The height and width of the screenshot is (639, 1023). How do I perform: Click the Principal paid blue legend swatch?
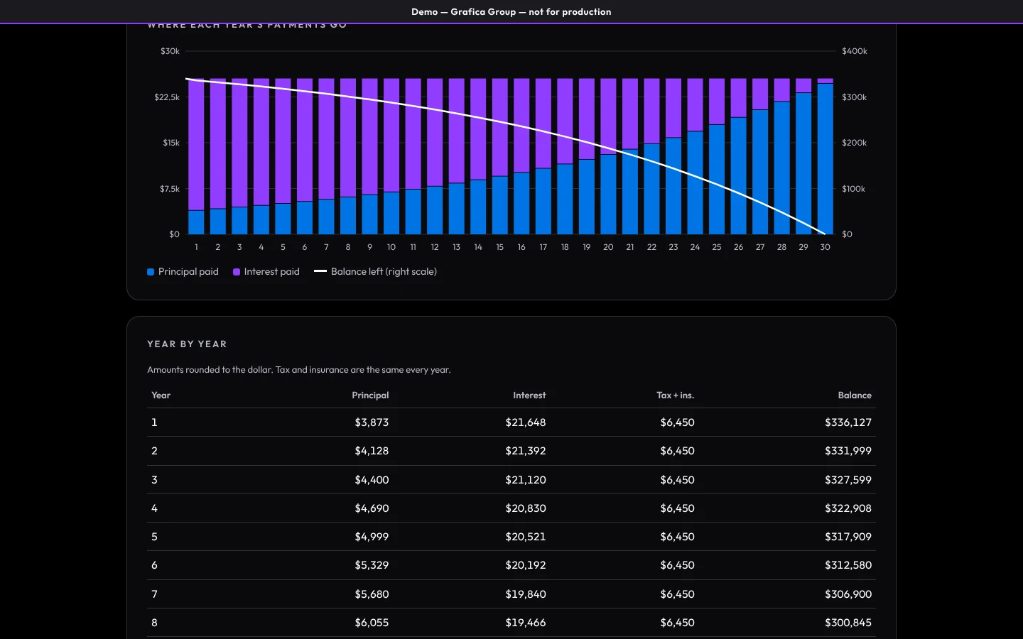151,272
